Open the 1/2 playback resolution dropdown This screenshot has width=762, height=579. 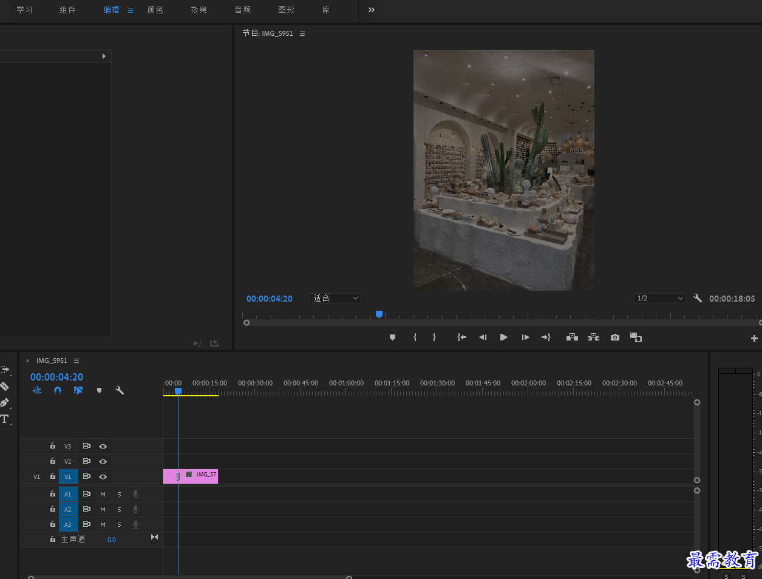[659, 298]
